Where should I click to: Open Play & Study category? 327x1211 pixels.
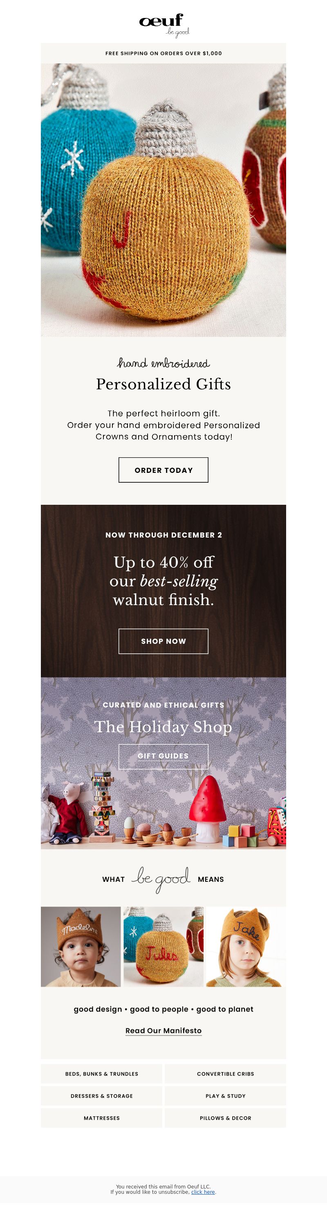pos(225,1096)
